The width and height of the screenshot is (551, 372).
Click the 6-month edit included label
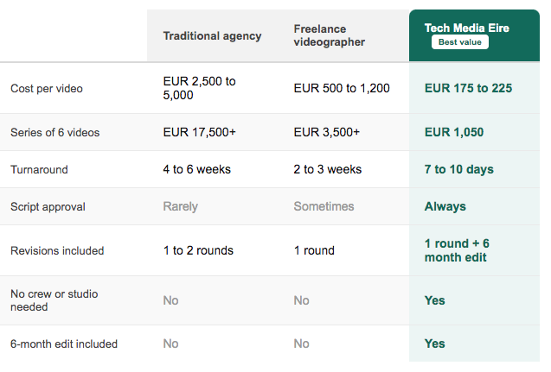point(64,344)
